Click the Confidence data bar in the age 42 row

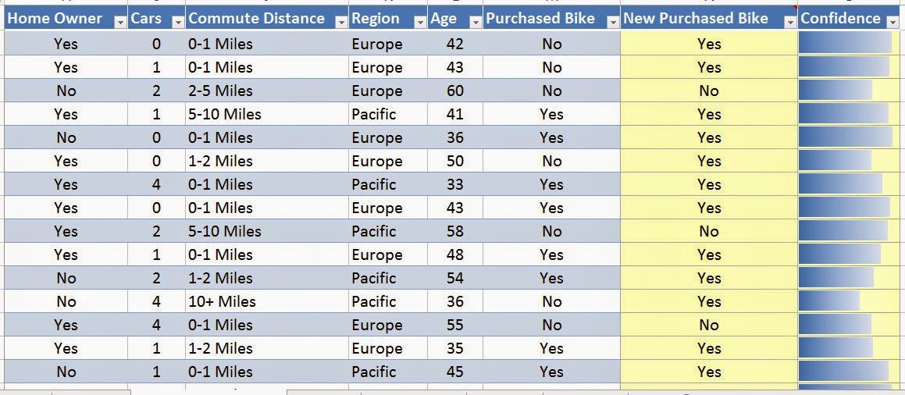845,44
